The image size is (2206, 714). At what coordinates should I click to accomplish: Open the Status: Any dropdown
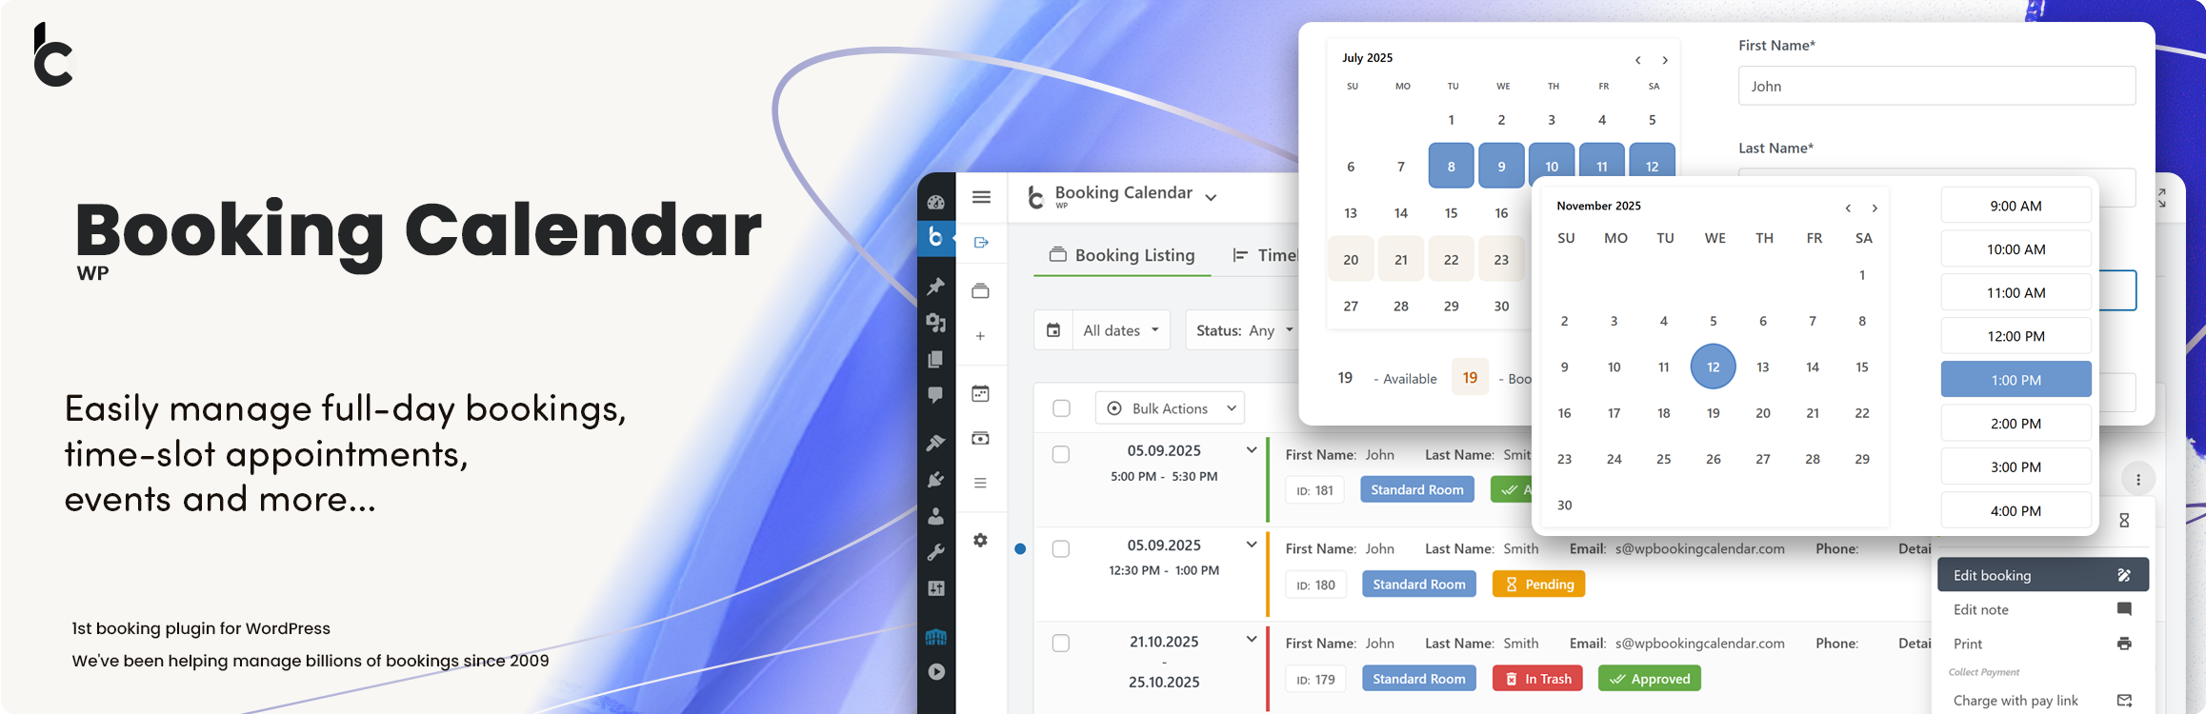1243,330
